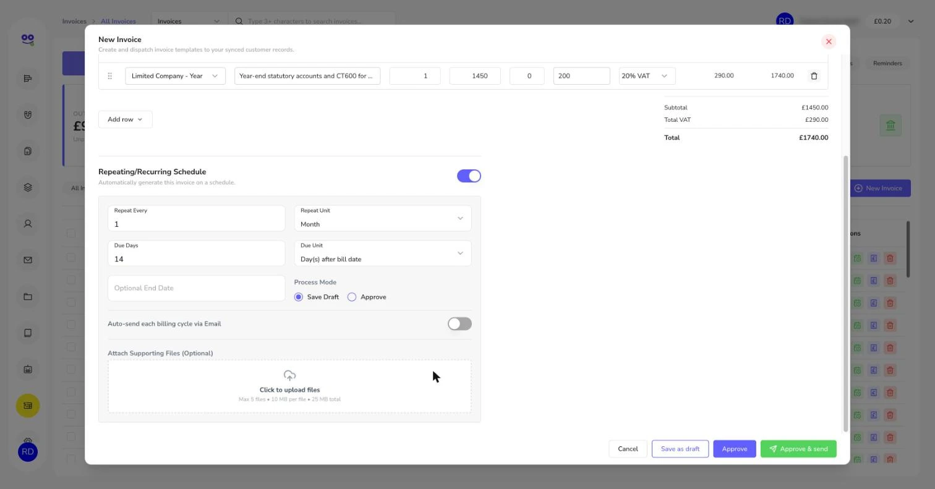The width and height of the screenshot is (935, 489).
Task: Open the 20% VAT dropdown
Action: (647, 76)
